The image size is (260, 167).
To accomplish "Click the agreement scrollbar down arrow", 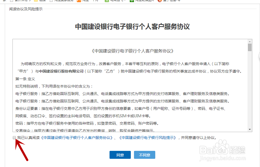I will [250, 129].
